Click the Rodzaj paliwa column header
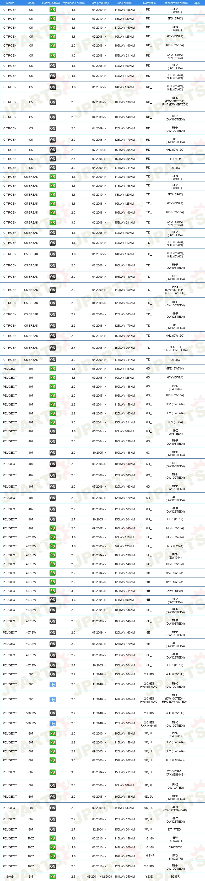This screenshot has width=205, height=881. [51, 3]
